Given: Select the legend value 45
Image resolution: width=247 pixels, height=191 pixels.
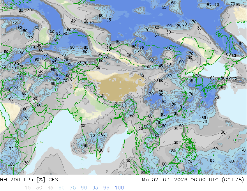Looking at the screenshot, I should [50, 188].
